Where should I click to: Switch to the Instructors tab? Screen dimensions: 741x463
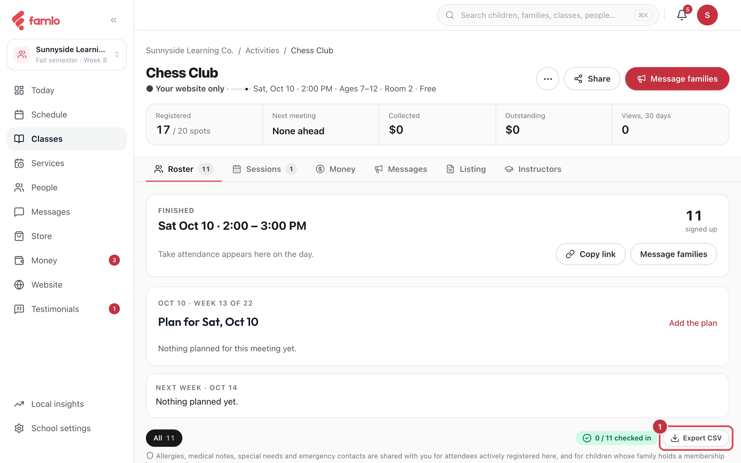pos(533,169)
